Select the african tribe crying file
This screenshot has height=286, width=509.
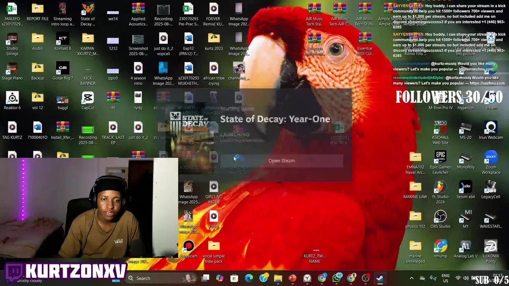click(x=214, y=74)
